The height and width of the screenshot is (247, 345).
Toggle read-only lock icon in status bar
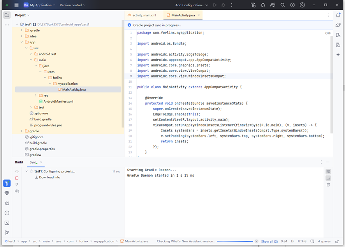click(x=337, y=241)
